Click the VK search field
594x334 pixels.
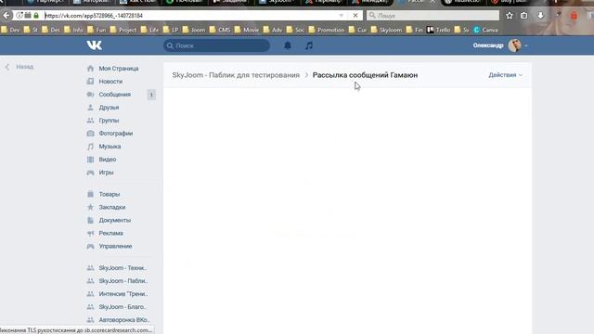(x=216, y=45)
